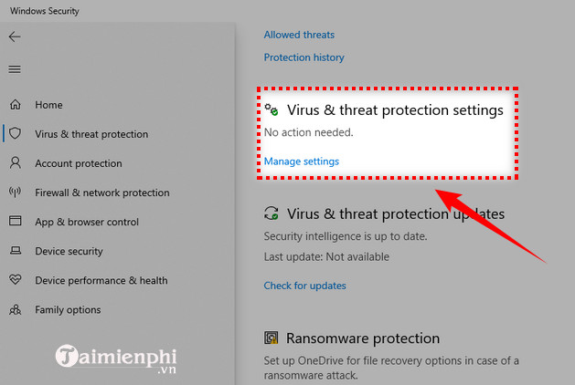The width and height of the screenshot is (575, 385).
Task: Select Virus & threat protection menu item
Action: pyautogui.click(x=91, y=134)
